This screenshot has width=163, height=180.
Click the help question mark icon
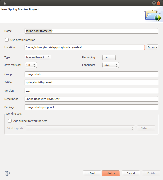pyautogui.click(x=7, y=173)
